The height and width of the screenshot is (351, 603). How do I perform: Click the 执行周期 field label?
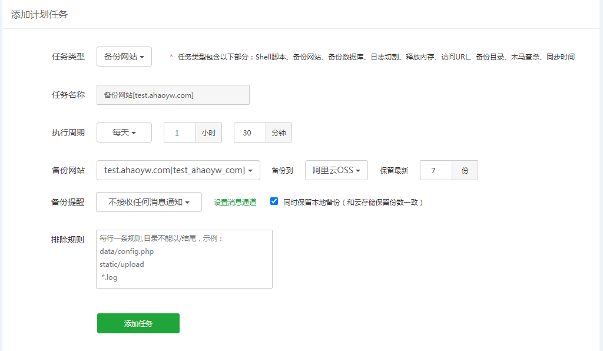coord(68,133)
